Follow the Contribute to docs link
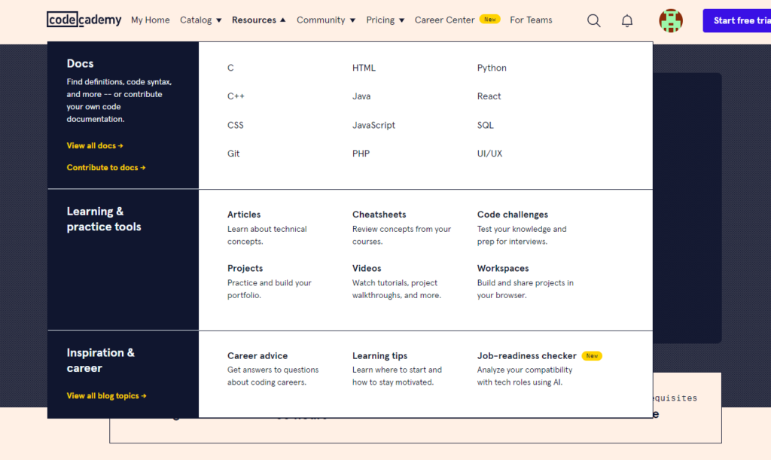This screenshot has width=771, height=460. [x=106, y=168]
